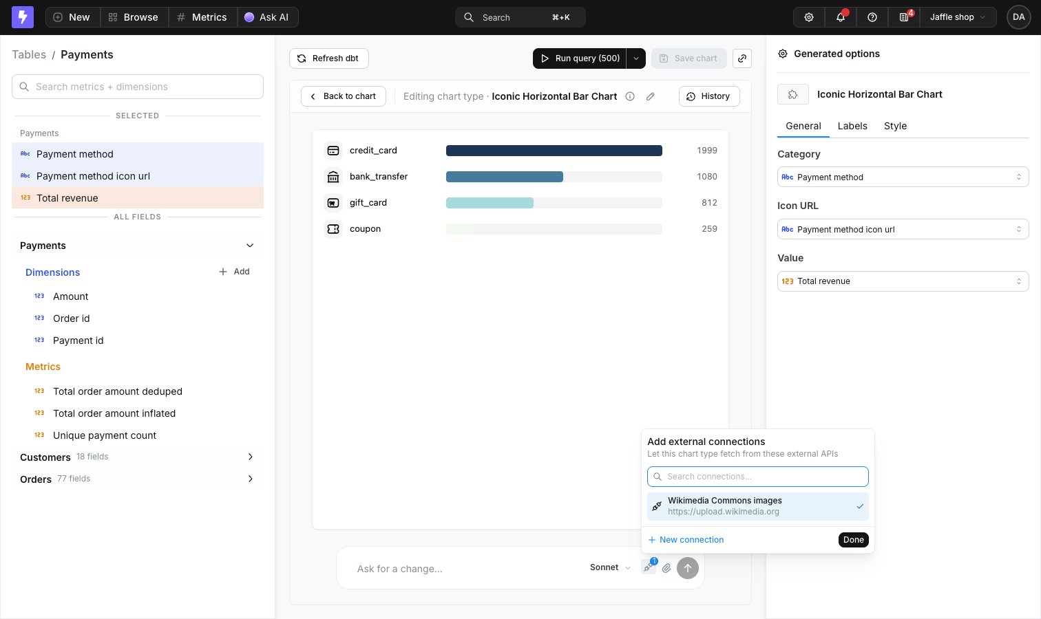Open the help question mark icon
1041x619 pixels.
click(872, 17)
